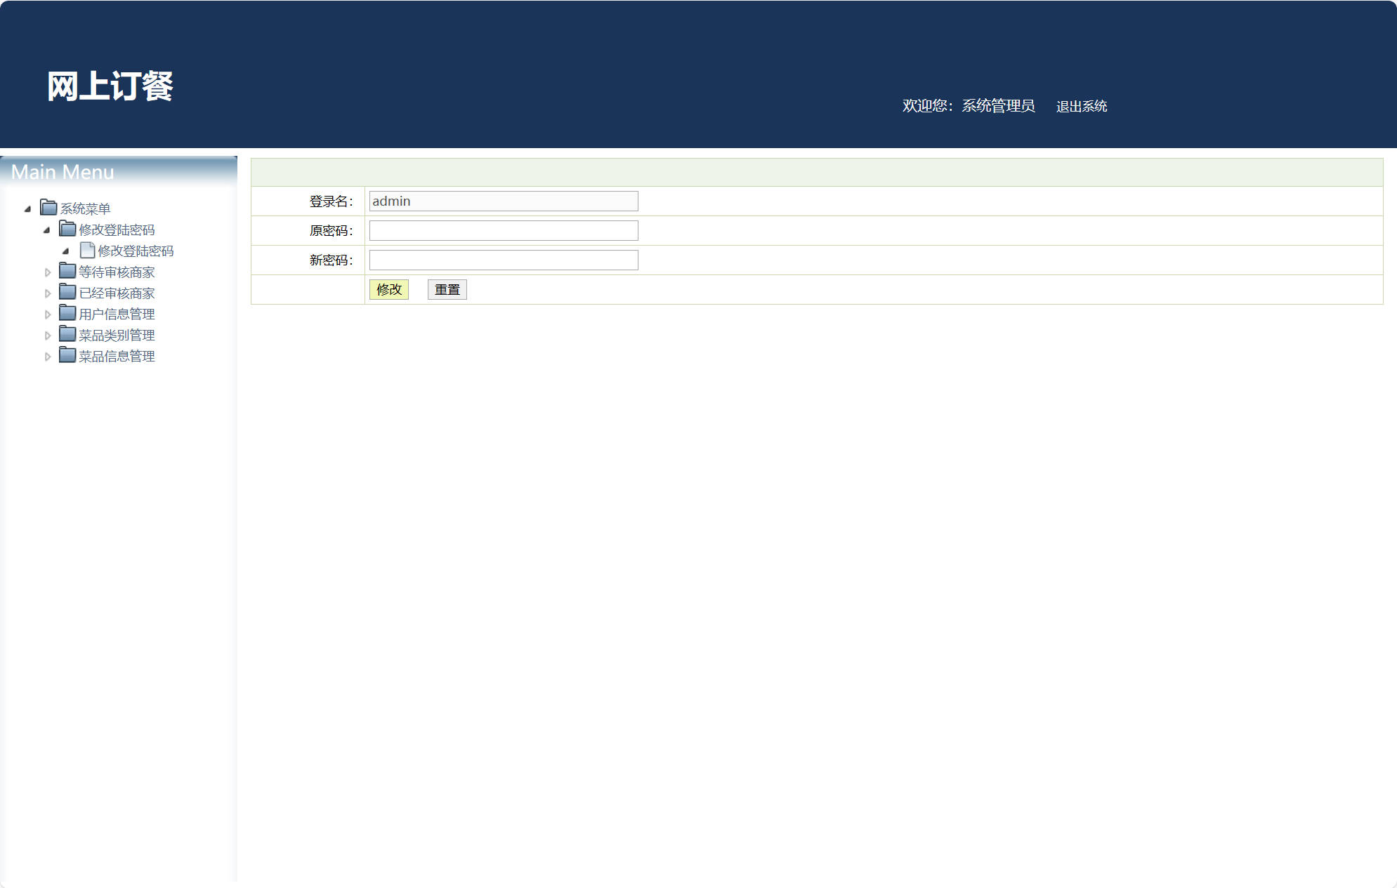Select the 修改登陆密码 menu entry
1397x888 pixels.
point(137,251)
